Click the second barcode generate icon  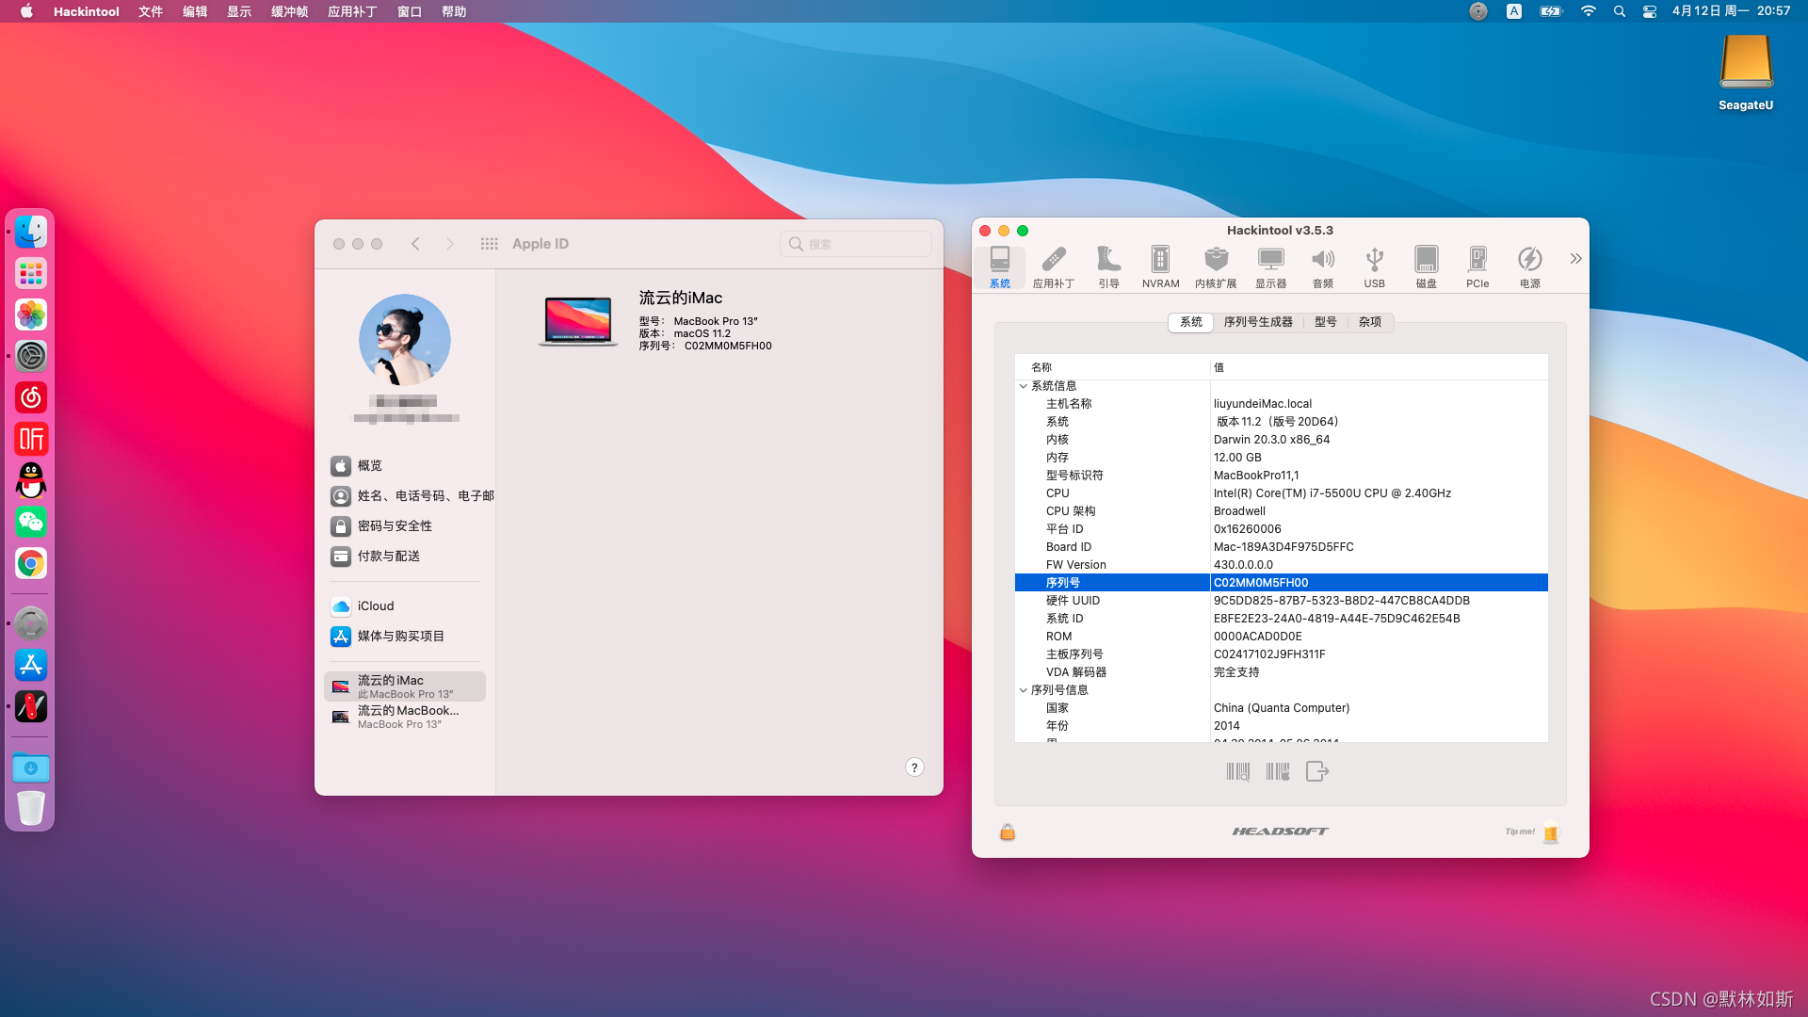pyautogui.click(x=1278, y=771)
